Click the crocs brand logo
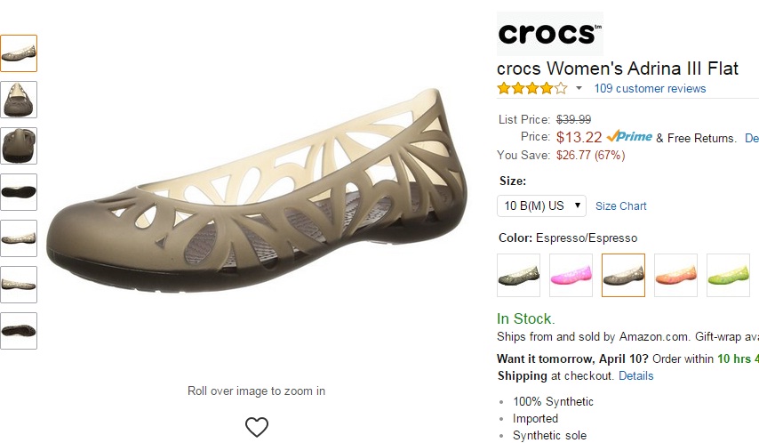Image resolution: width=759 pixels, height=443 pixels. (x=548, y=34)
